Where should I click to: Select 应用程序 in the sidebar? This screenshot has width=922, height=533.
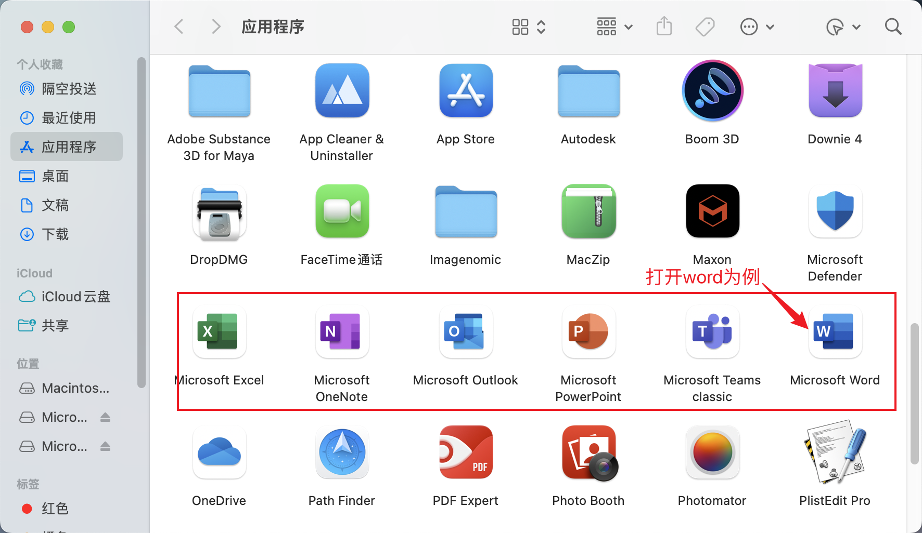[x=67, y=147]
